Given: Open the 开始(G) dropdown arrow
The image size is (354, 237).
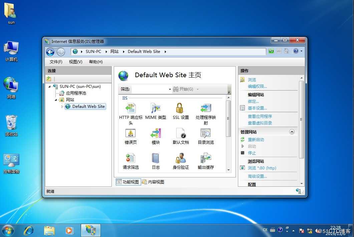Looking at the screenshot, I should coord(198,89).
